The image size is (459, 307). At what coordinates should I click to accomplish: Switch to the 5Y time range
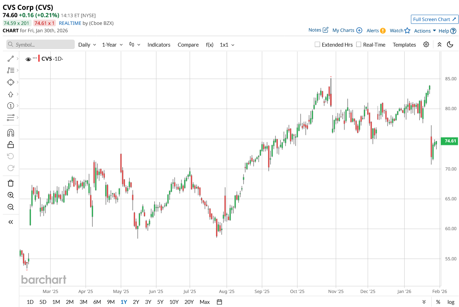click(x=160, y=302)
